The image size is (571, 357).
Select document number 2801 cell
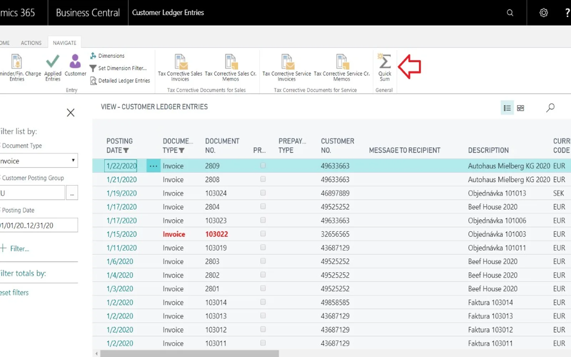point(212,288)
